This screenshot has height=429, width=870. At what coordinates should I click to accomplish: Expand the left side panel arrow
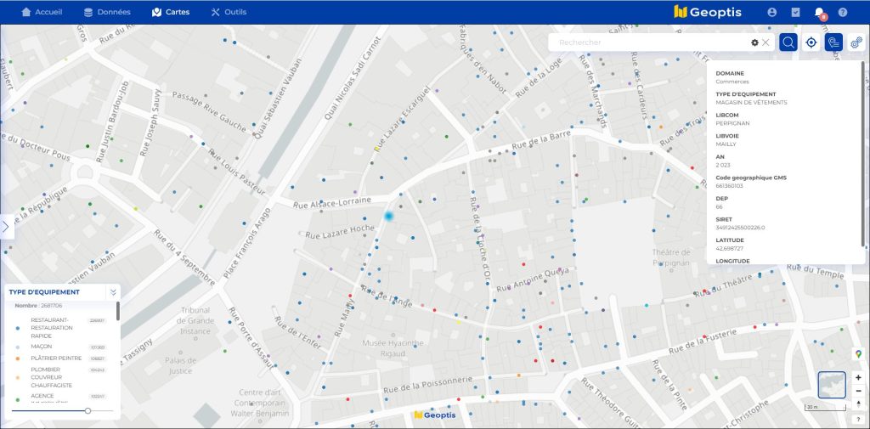(6, 227)
